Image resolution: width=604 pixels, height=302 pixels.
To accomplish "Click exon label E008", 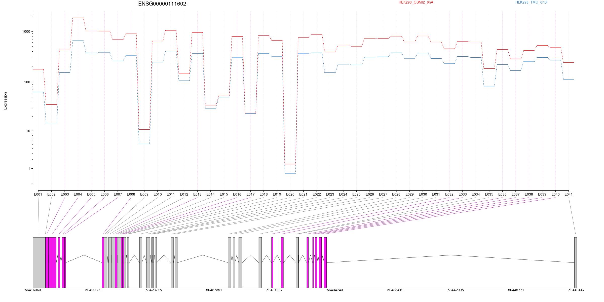I will pyautogui.click(x=131, y=194).
